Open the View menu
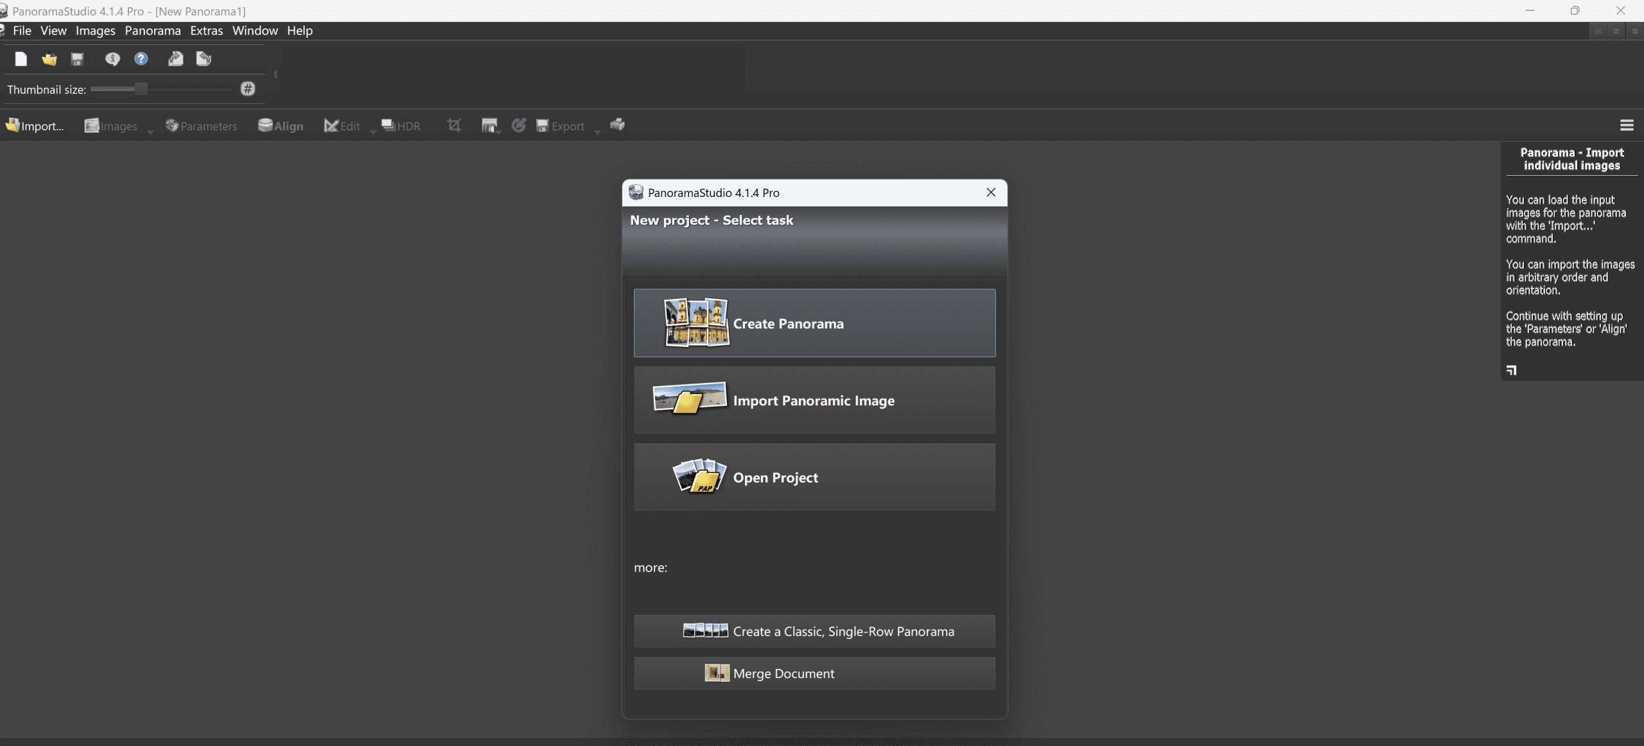This screenshot has width=1644, height=746. pyautogui.click(x=53, y=31)
